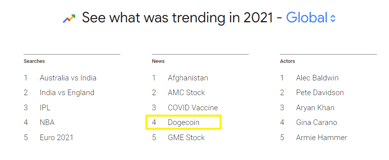Image resolution: width=389 pixels, height=160 pixels.
Task: Select India vs England trending search
Action: pos(67,93)
